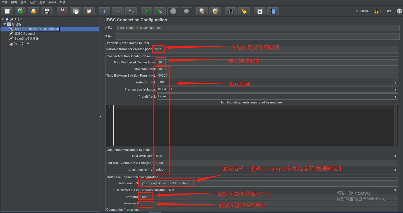Select BeanShell 取样器 in the tree
This screenshot has width=403, height=213.
[26, 39]
